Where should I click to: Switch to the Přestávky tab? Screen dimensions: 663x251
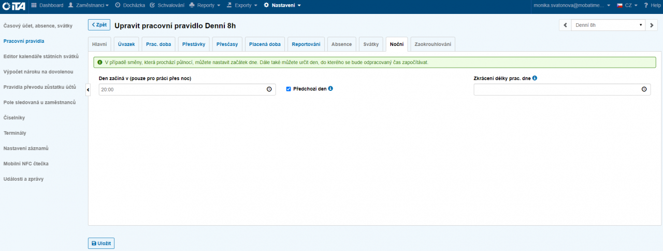193,44
